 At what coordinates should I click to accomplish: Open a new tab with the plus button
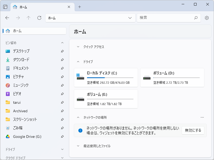click(79, 7)
